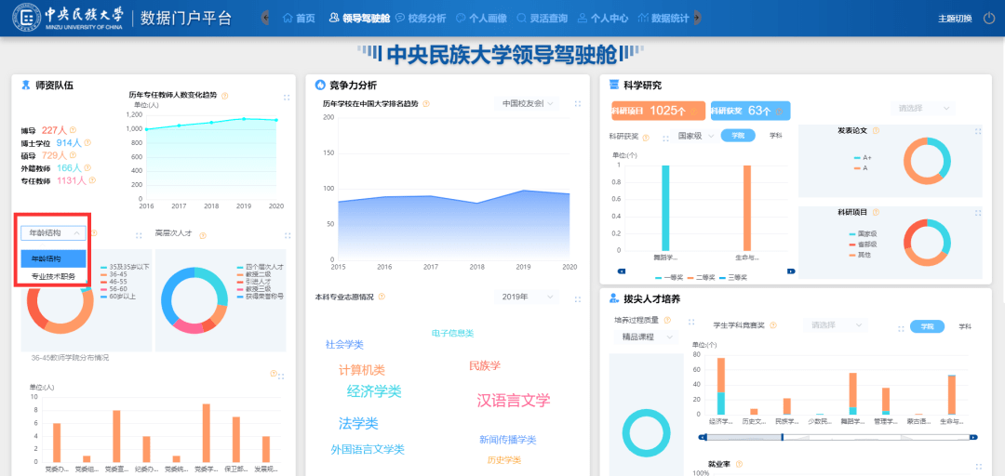The height and width of the screenshot is (476, 1005).
Task: Click help icon next to 外籍教师 166人
Action: [87, 168]
